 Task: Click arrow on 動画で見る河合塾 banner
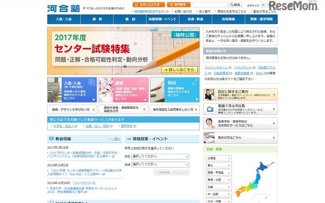[x=274, y=109]
